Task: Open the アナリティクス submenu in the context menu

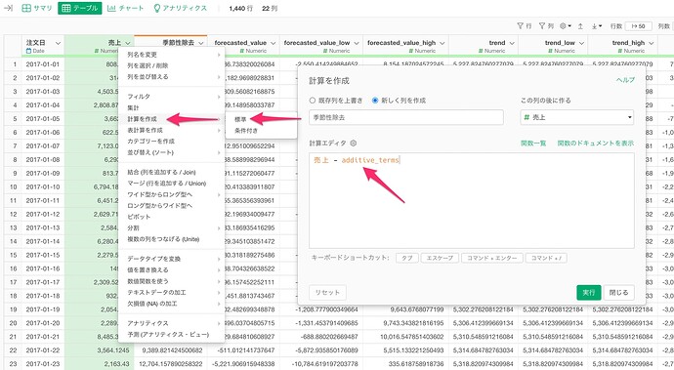Action: 171,323
